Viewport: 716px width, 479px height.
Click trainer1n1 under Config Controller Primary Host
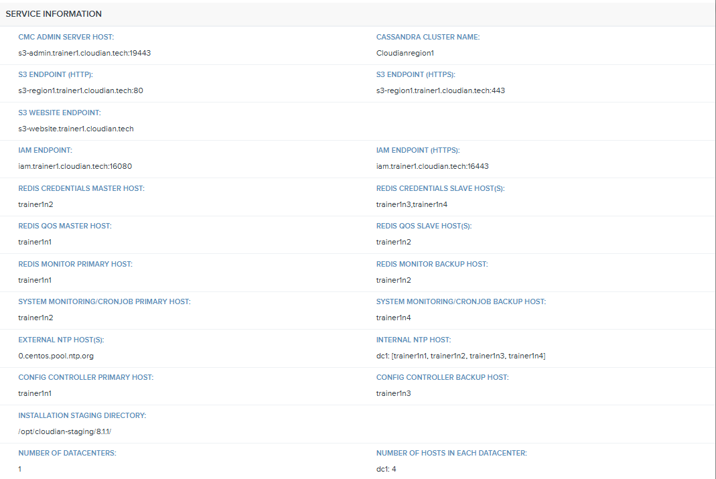[x=35, y=394]
